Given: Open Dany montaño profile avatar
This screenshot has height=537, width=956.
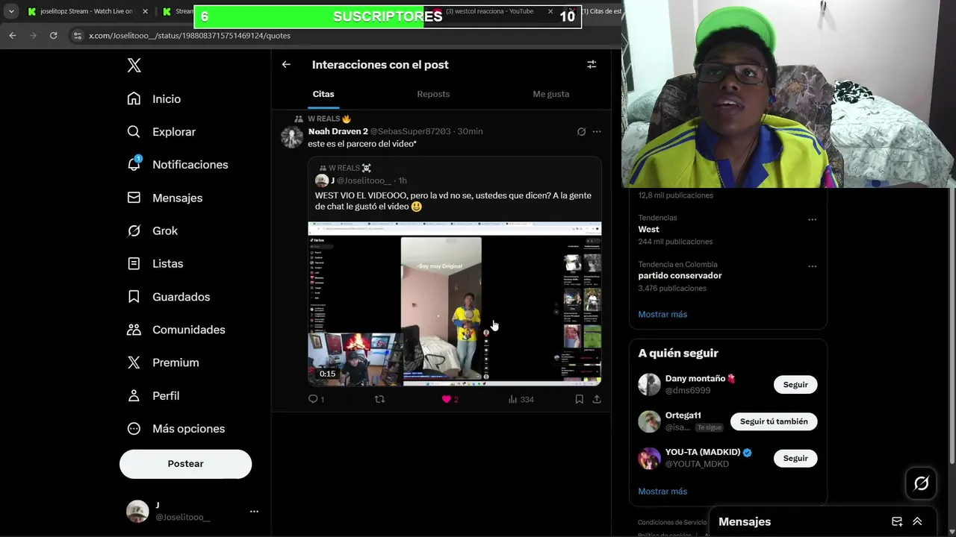Looking at the screenshot, I should [649, 385].
